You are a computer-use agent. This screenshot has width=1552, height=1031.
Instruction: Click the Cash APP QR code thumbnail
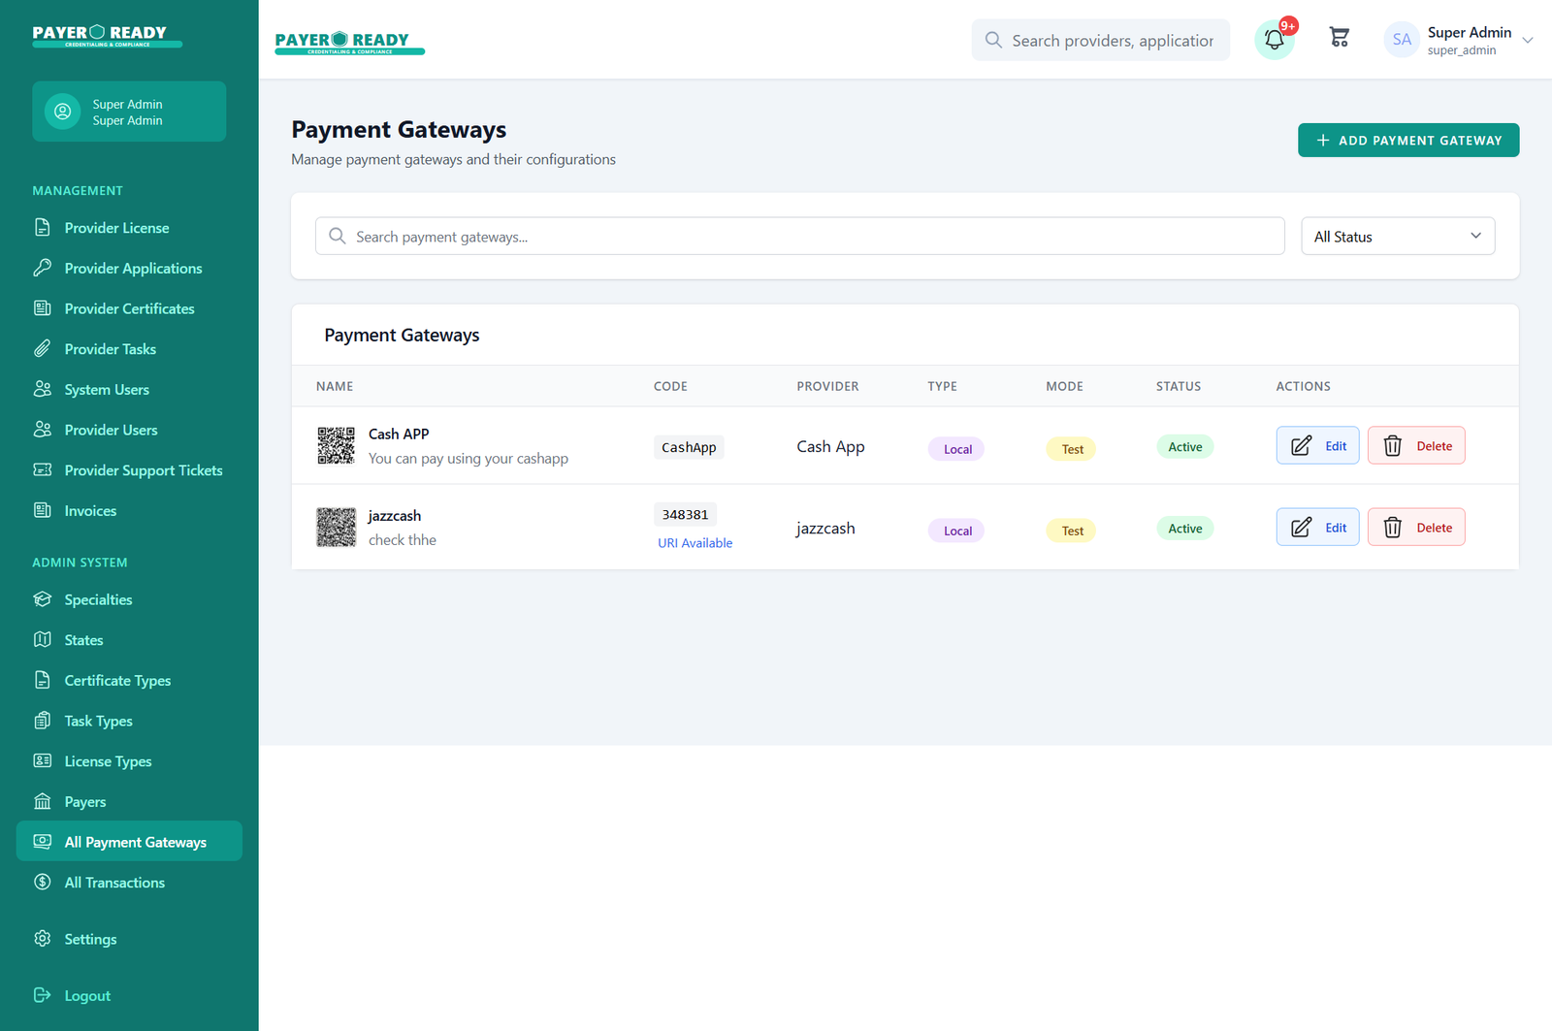(336, 445)
